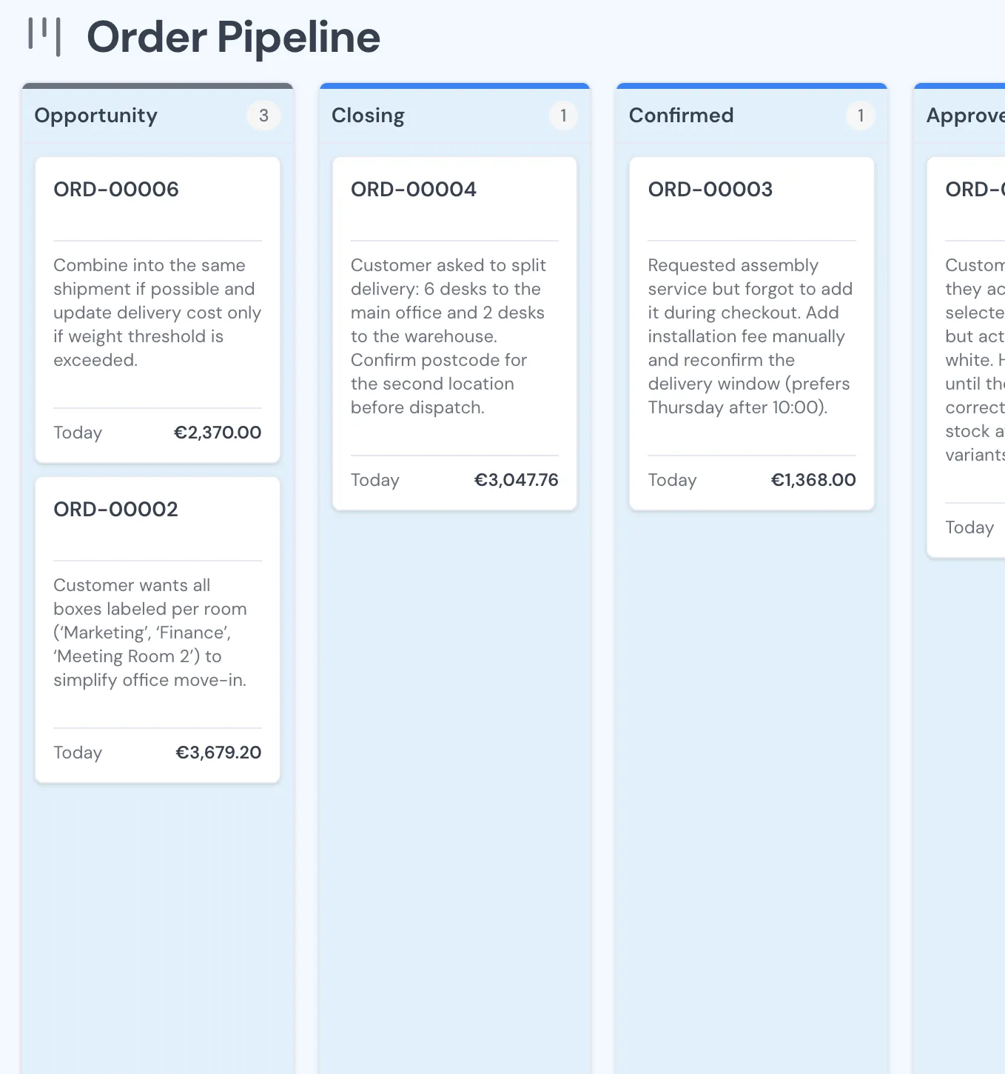Click the Today date on ORD-00003 card
The width and height of the screenshot is (1005, 1074).
673,480
